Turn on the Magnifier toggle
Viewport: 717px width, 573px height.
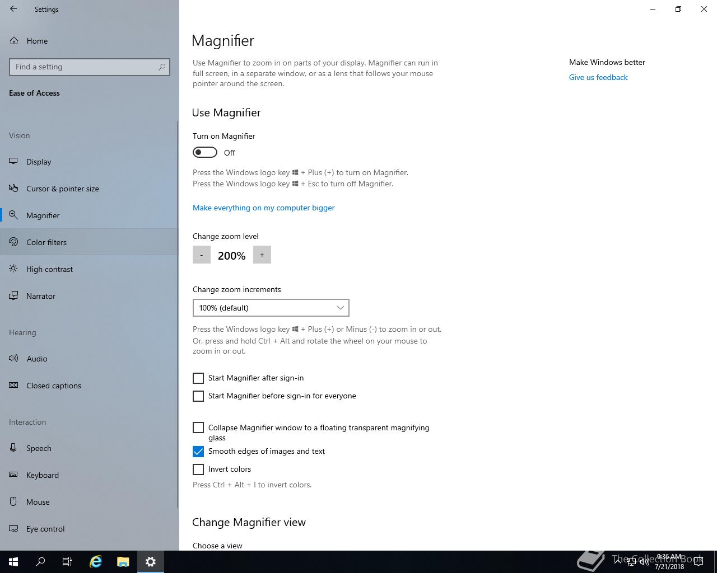[x=205, y=152]
